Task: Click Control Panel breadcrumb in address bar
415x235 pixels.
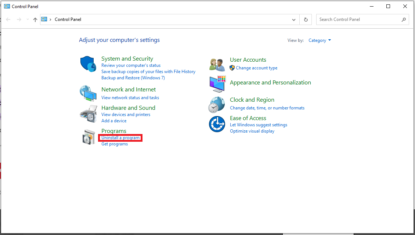Action: tap(68, 19)
